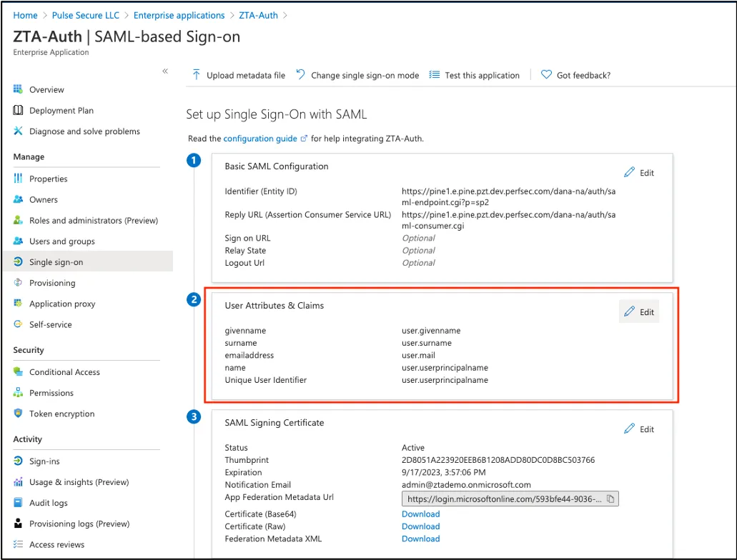Viewport: 737px width, 560px height.
Task: Click the Diagnose and solve problems wrench icon
Action: tap(18, 131)
